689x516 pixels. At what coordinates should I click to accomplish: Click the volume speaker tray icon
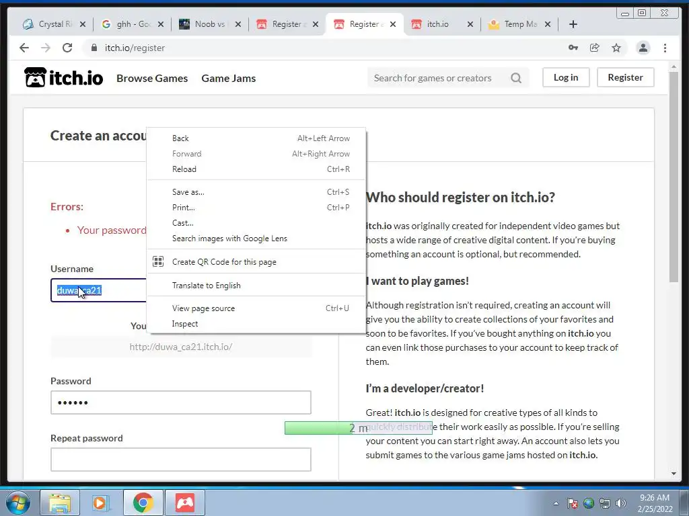[x=620, y=503]
